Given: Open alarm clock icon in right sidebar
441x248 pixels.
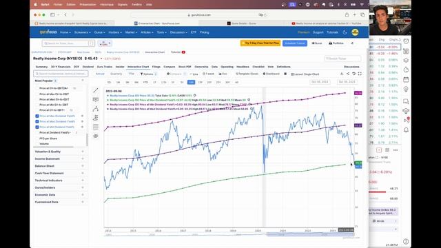Looking at the screenshot, I should click(x=406, y=41).
